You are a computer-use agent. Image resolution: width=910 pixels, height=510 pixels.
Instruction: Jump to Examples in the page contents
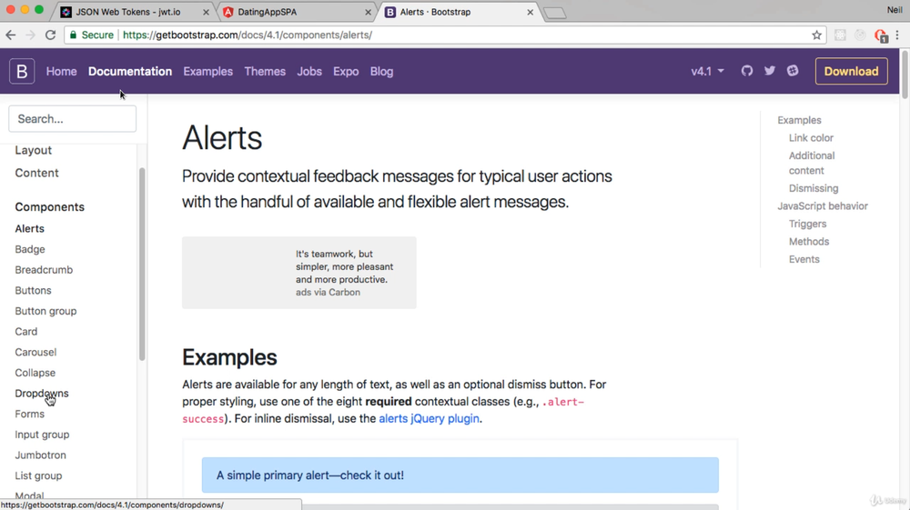pyautogui.click(x=799, y=120)
